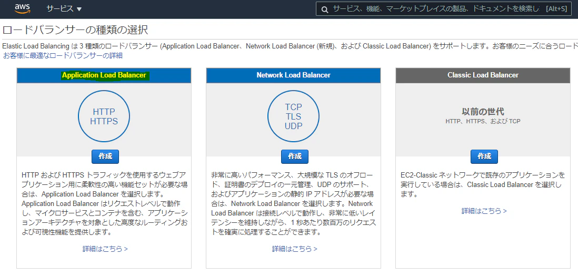Screen dimensions: 578x275
Task: Open 詳細はこちら for Network Load Balancer
Action: pos(295,249)
